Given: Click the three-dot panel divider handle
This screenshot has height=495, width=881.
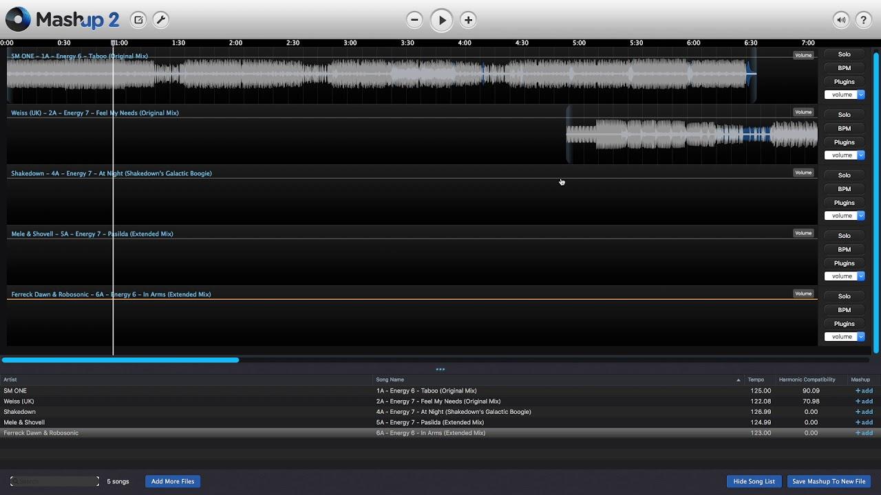Looking at the screenshot, I should [x=440, y=369].
